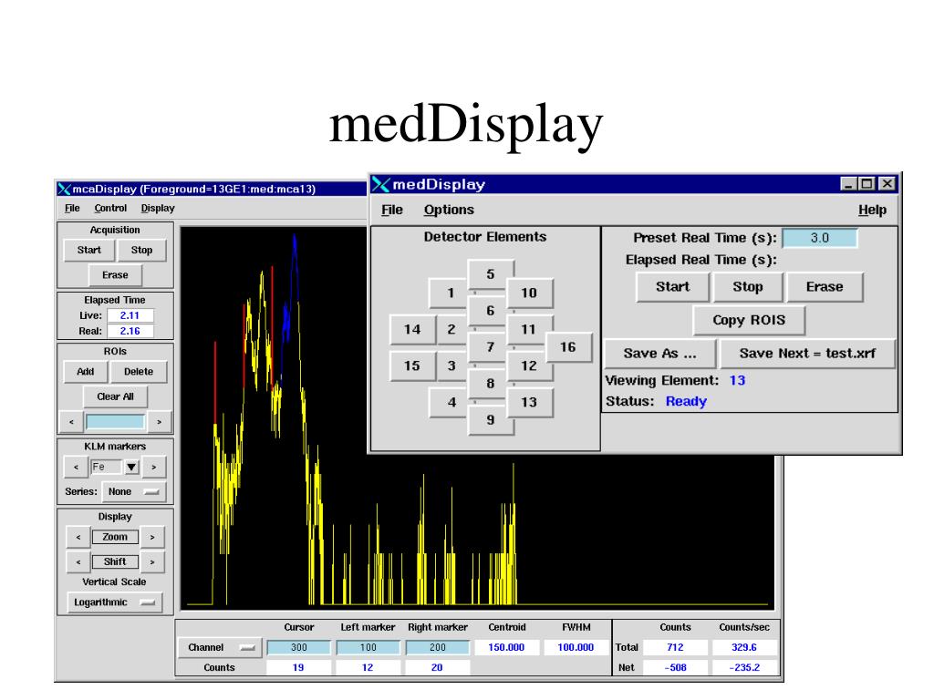Select detector element 2
Viewport: 934px width, 700px height.
pos(451,329)
